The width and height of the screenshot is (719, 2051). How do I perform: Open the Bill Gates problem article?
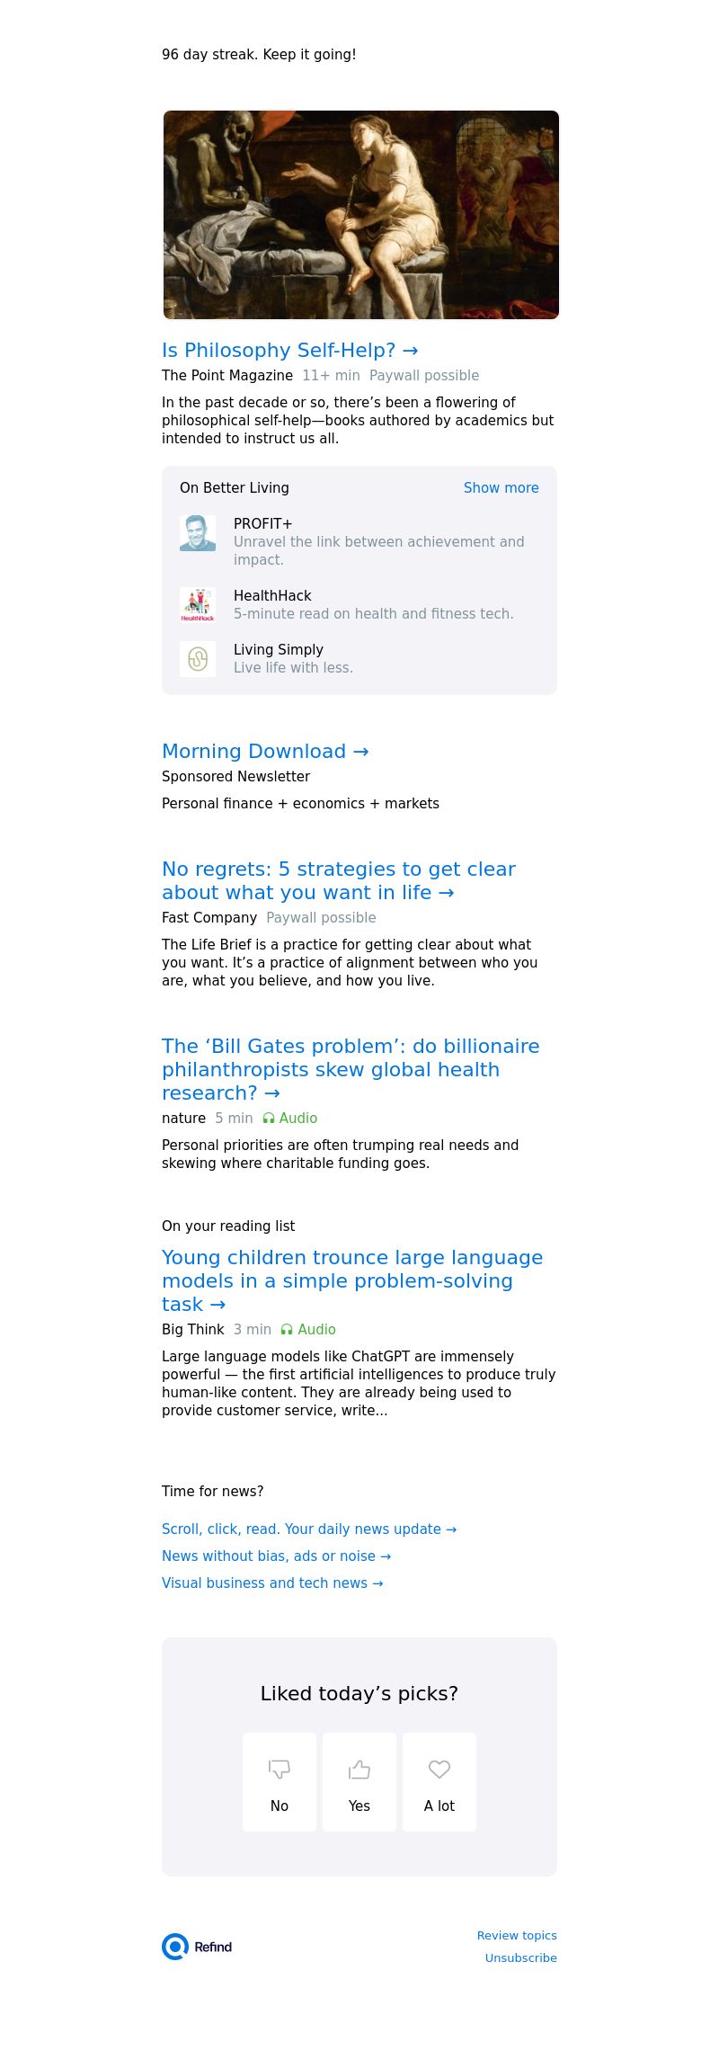350,1070
